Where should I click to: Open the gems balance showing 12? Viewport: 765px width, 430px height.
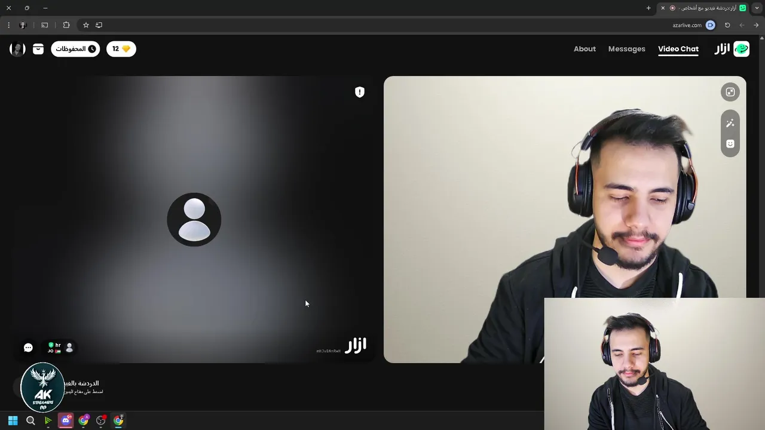coord(121,49)
